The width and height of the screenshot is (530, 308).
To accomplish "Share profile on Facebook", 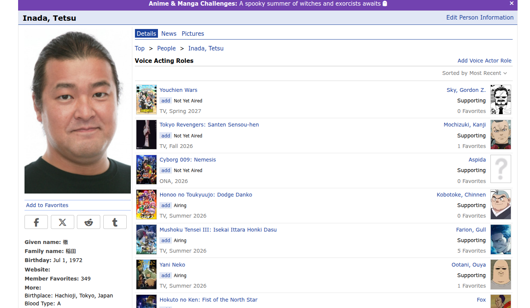I will (x=36, y=222).
